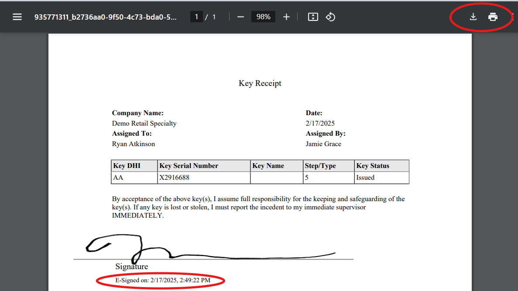Select the 98% zoom level field
This screenshot has height=291, width=518.
pos(263,17)
